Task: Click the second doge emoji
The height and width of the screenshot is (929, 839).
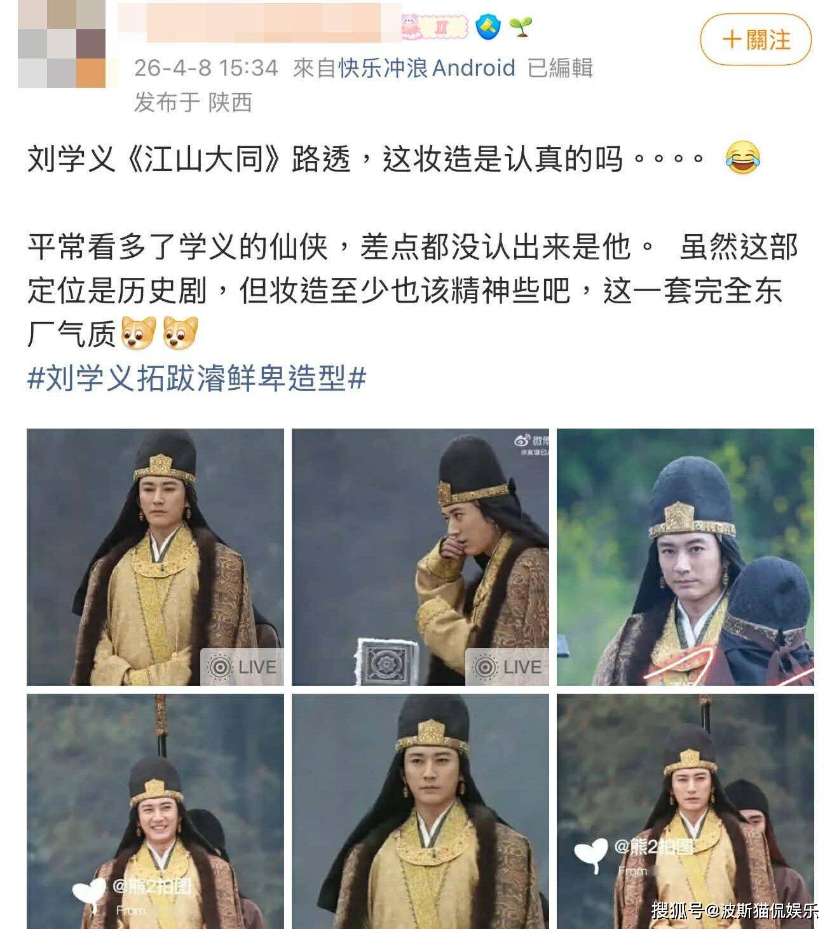Action: [x=181, y=333]
